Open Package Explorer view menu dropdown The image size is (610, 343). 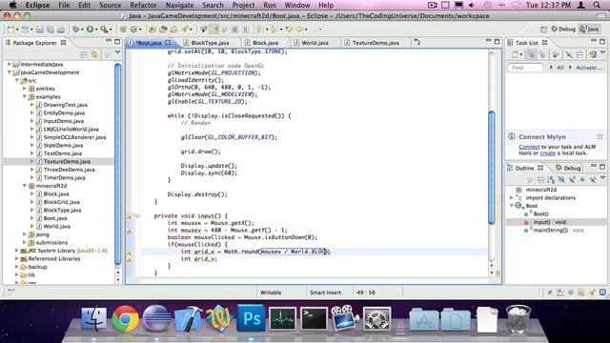118,53
